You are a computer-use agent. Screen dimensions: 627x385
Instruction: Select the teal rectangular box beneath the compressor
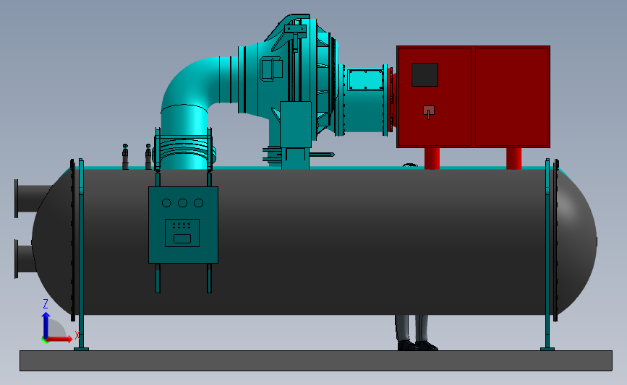[x=296, y=125]
